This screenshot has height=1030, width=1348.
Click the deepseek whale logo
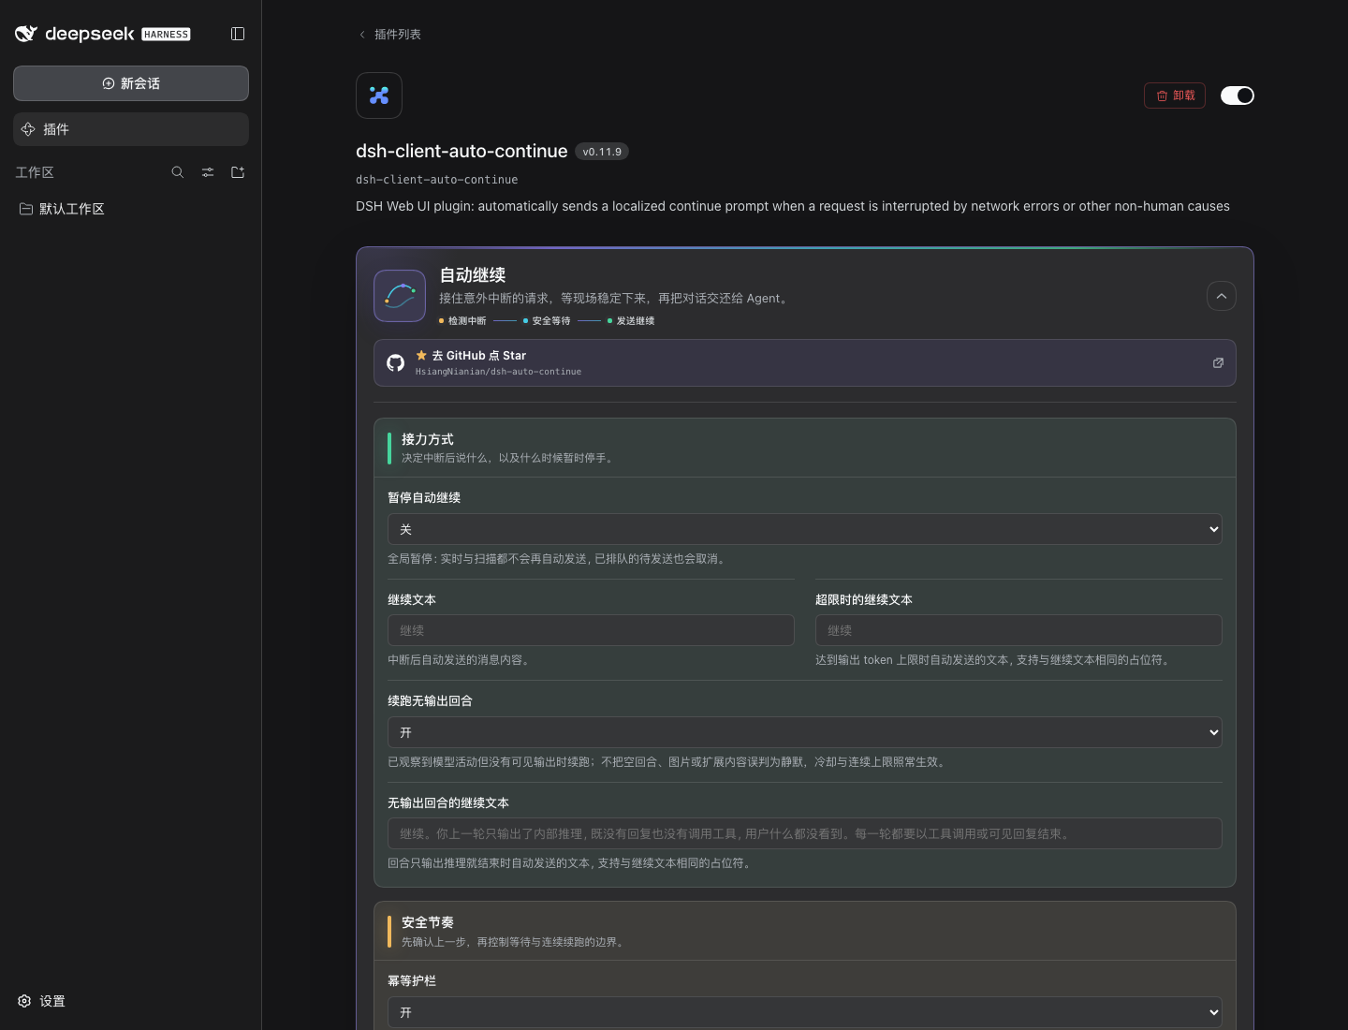[26, 34]
